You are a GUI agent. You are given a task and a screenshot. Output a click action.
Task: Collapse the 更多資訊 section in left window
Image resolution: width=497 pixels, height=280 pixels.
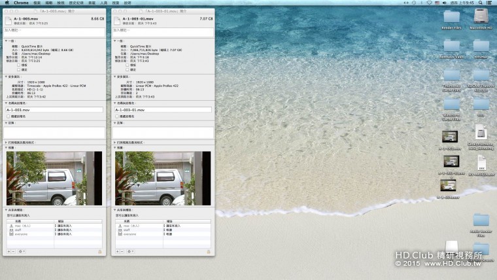click(x=6, y=76)
